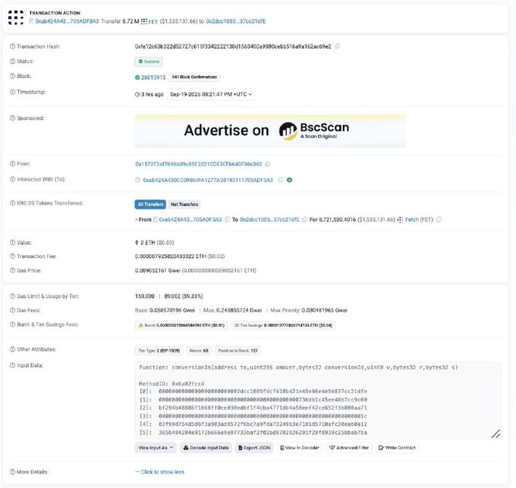The height and width of the screenshot is (488, 516).
Task: Copy the transaction hash
Action: point(338,46)
